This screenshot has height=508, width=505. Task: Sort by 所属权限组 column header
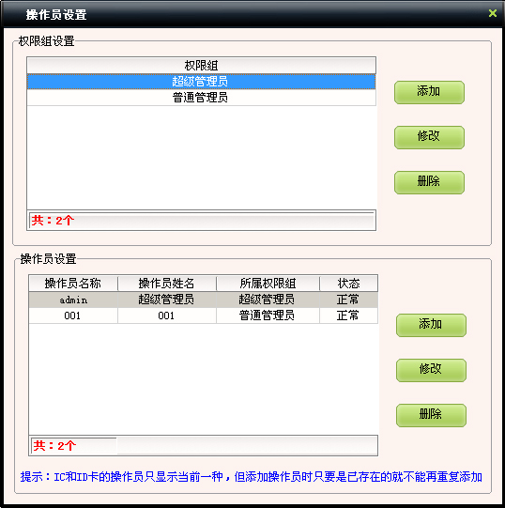pyautogui.click(x=268, y=284)
